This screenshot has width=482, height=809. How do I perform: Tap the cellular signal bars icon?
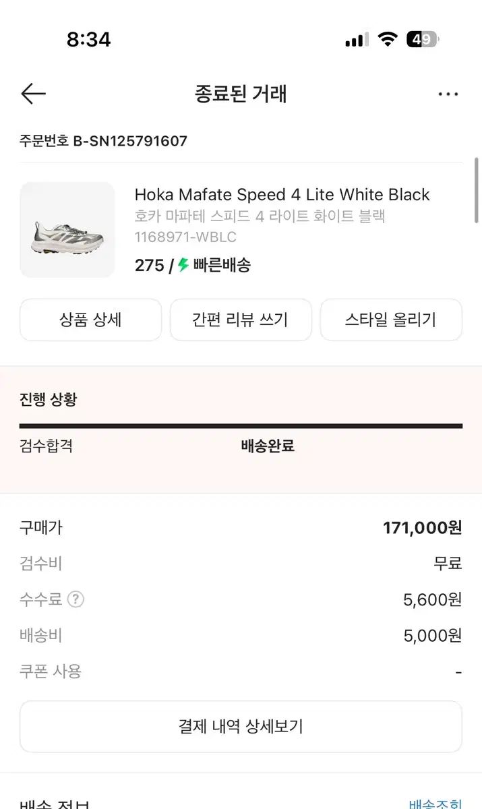pos(357,40)
